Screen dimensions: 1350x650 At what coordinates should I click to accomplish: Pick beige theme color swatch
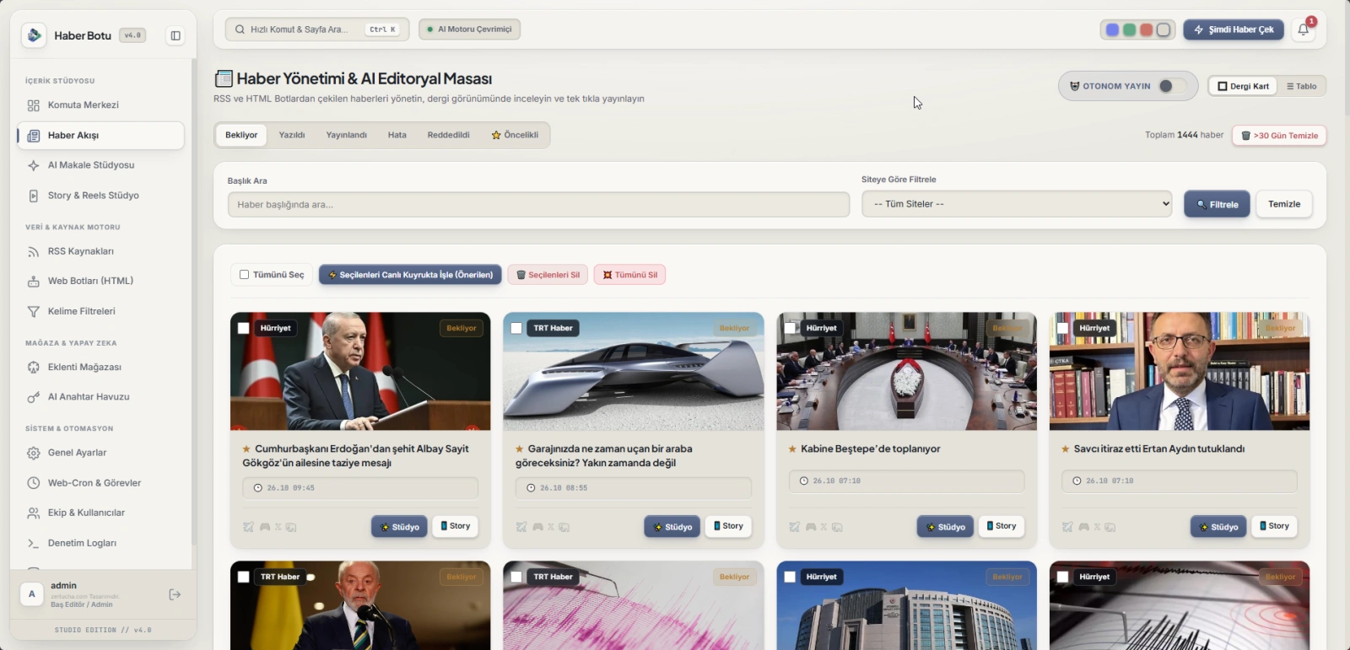[x=1164, y=30]
